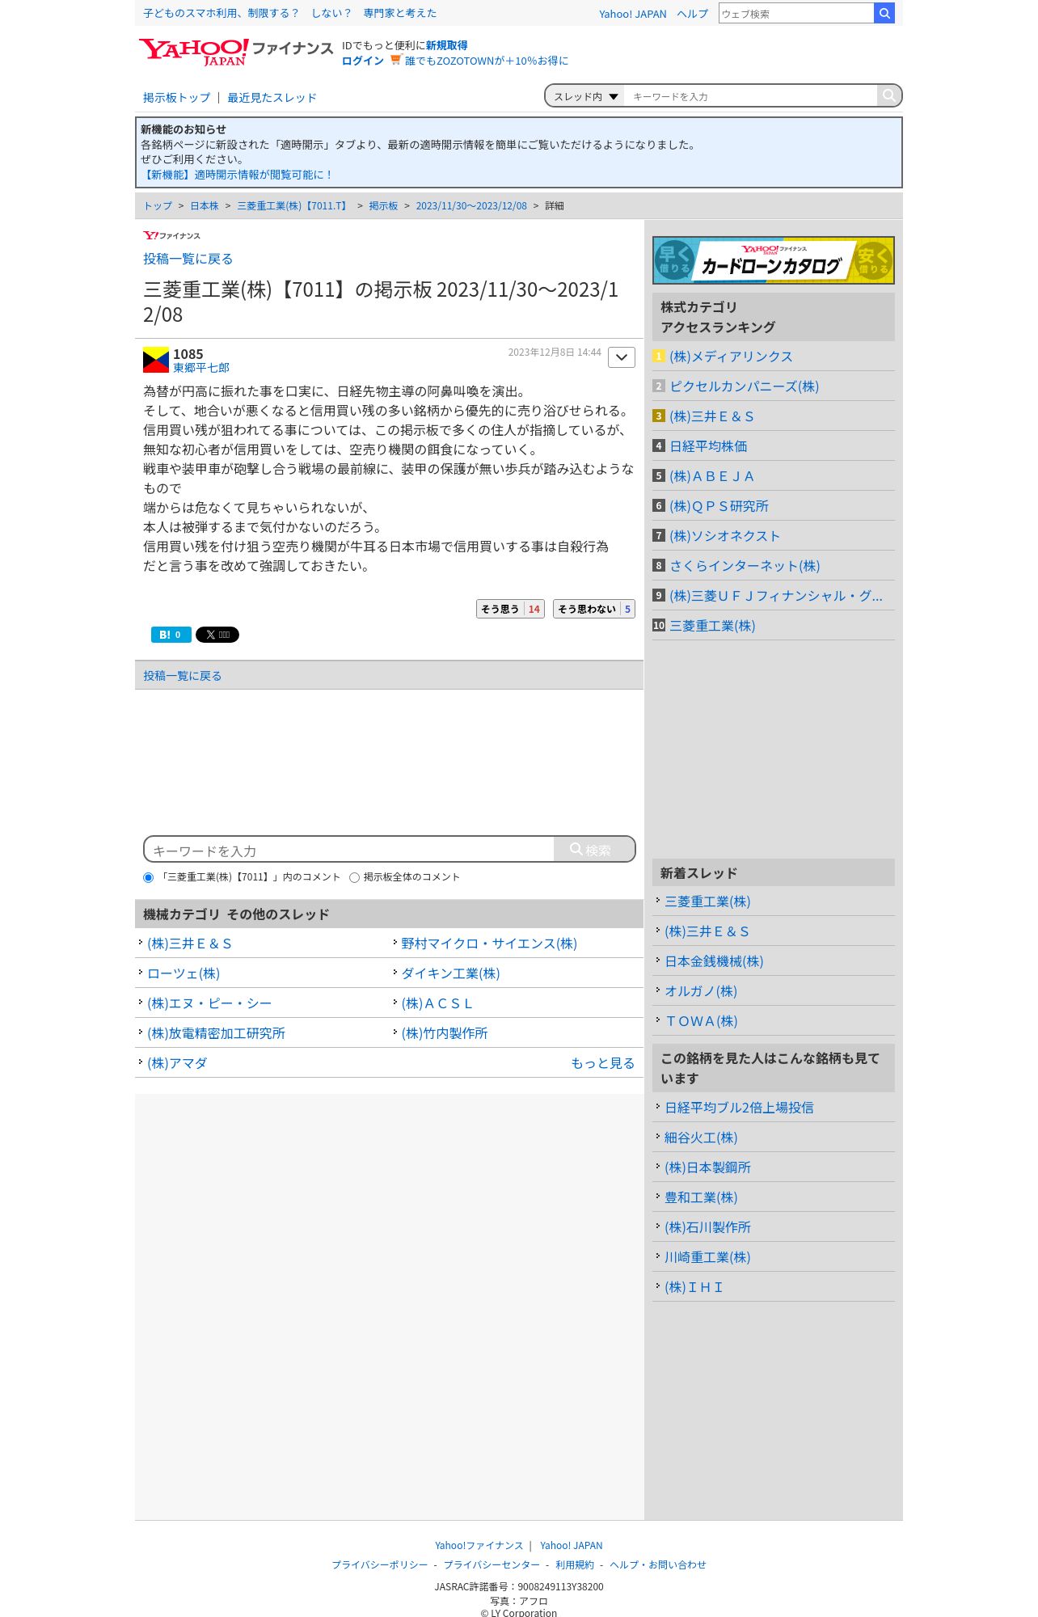Click 投稿一覧に戻る link above the title

[188, 259]
